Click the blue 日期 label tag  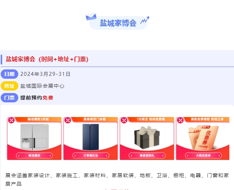click(9, 74)
